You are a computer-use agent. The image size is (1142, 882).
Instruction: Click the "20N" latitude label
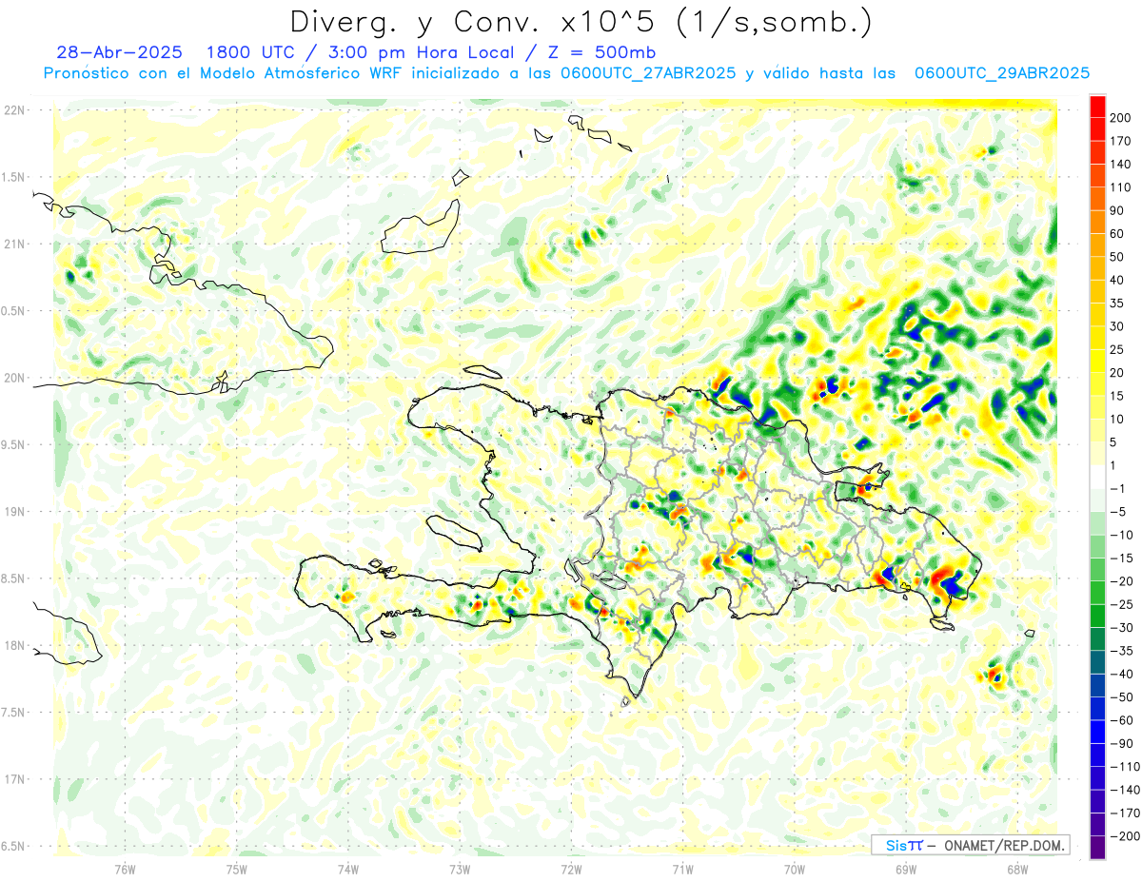(x=14, y=378)
